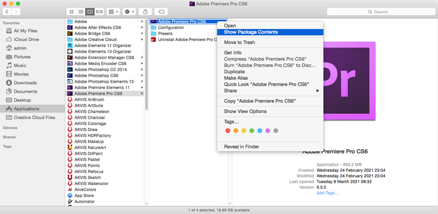Expand the Adobe Bridge CS6 arrow

pos(142,33)
